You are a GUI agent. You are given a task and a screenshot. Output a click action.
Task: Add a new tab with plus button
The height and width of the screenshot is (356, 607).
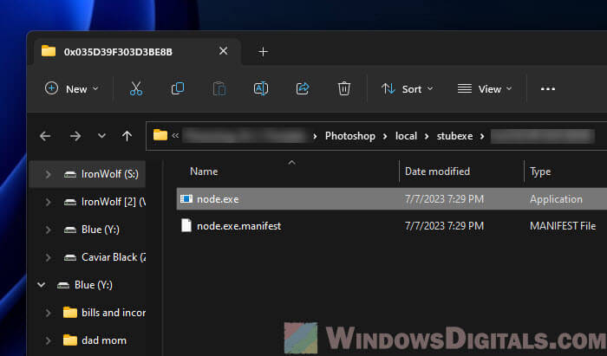click(263, 51)
